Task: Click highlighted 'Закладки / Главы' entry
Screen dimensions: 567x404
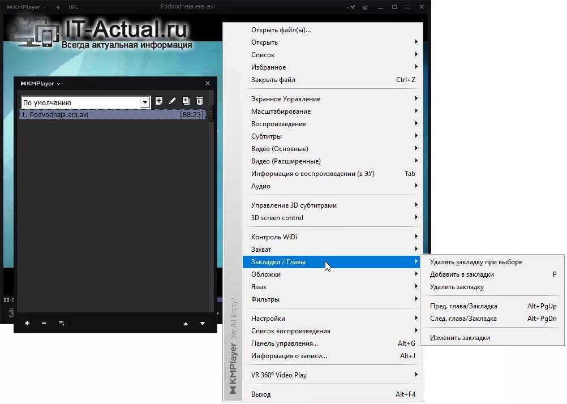Action: pos(331,262)
